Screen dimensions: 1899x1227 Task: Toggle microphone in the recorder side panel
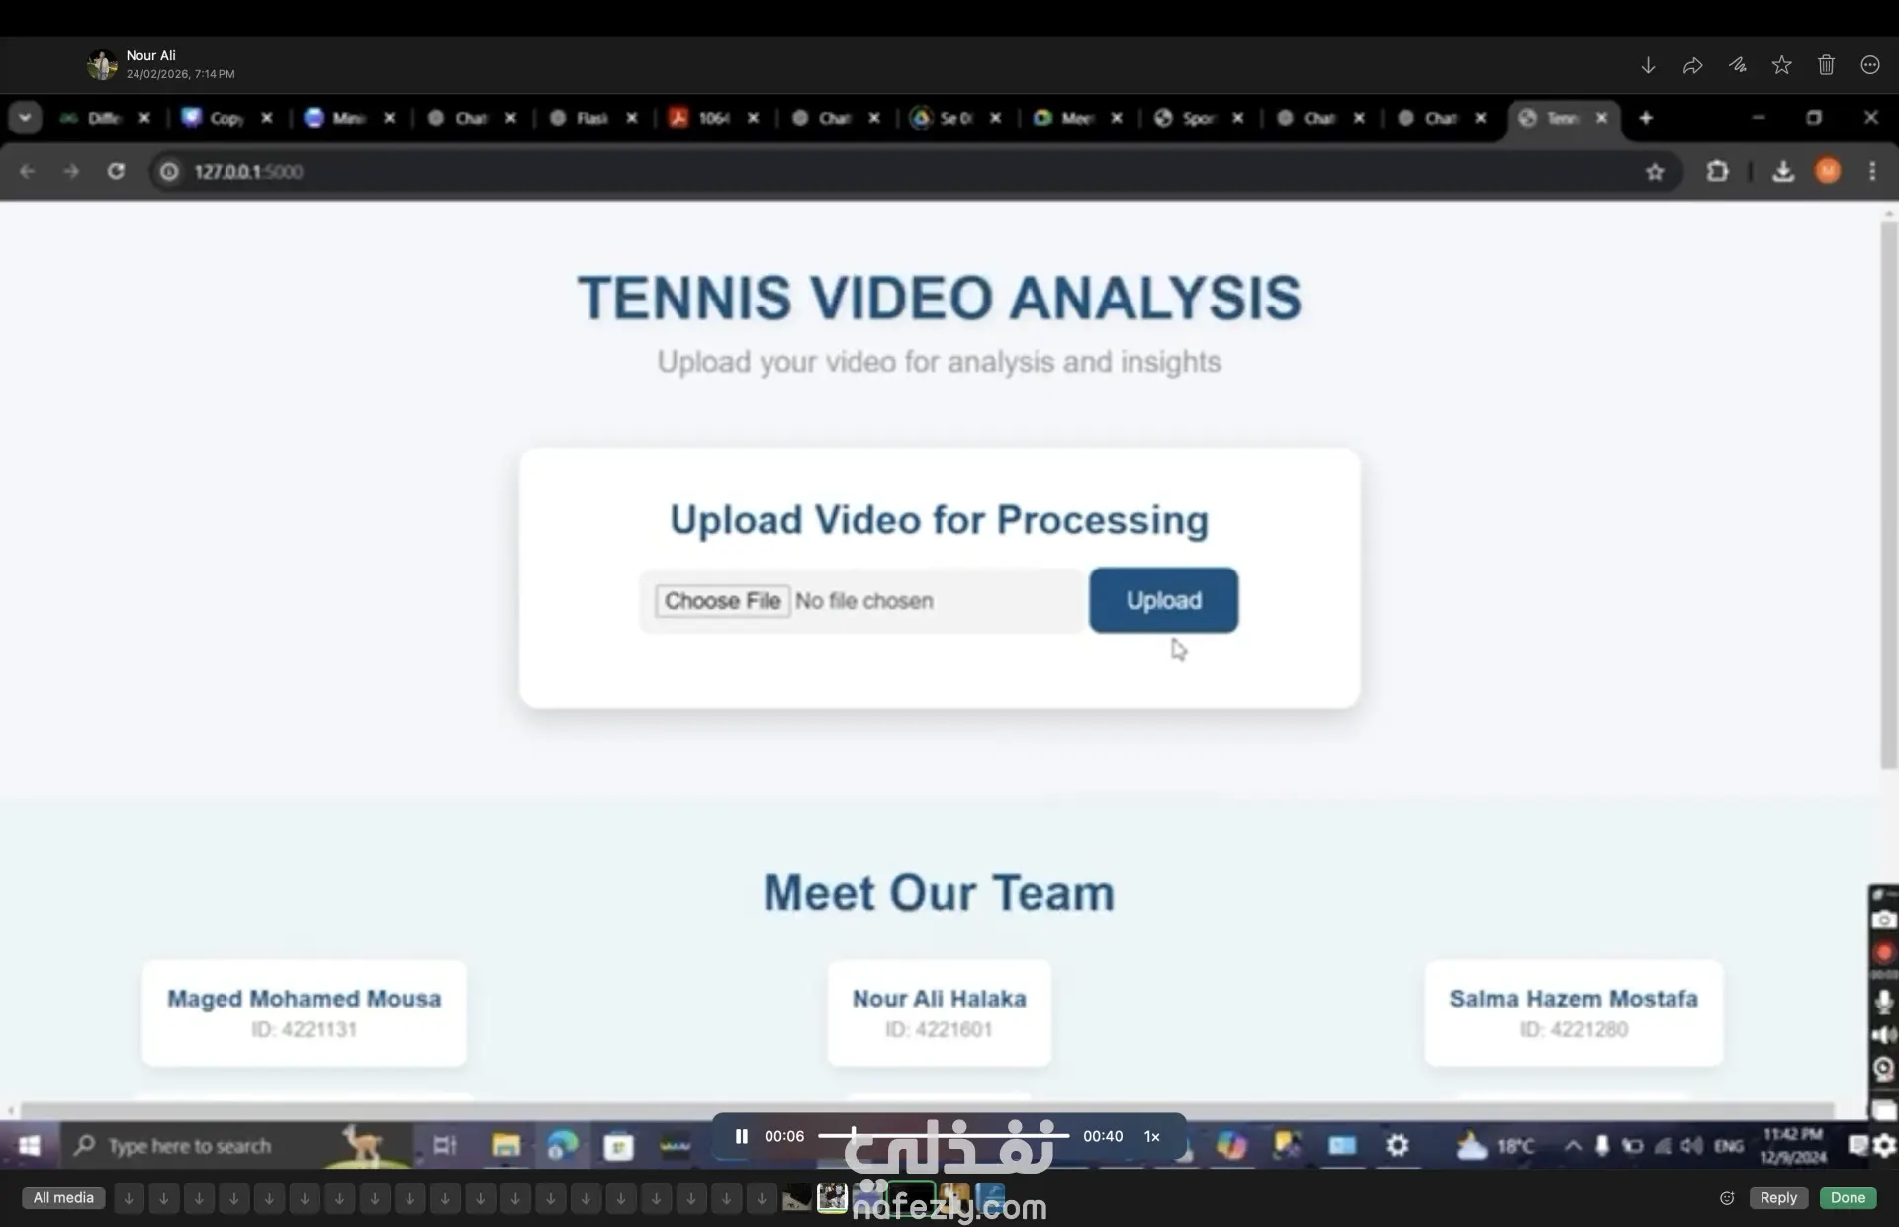point(1884,1002)
